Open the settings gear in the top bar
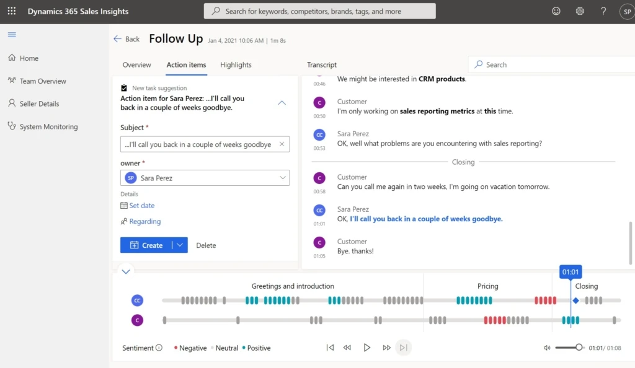Image resolution: width=635 pixels, height=368 pixels. coord(579,11)
